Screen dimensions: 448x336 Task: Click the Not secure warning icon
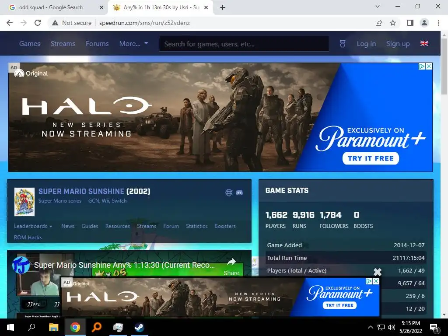pyautogui.click(x=55, y=23)
